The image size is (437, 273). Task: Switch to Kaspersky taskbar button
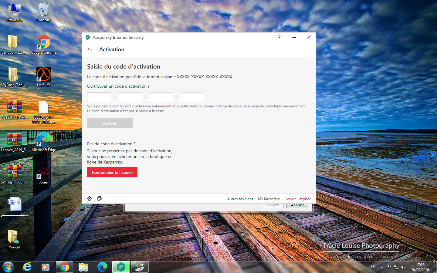[121, 267]
